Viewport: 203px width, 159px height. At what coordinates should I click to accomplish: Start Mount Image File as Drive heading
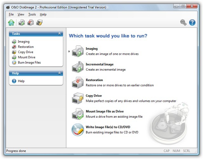click(x=105, y=111)
